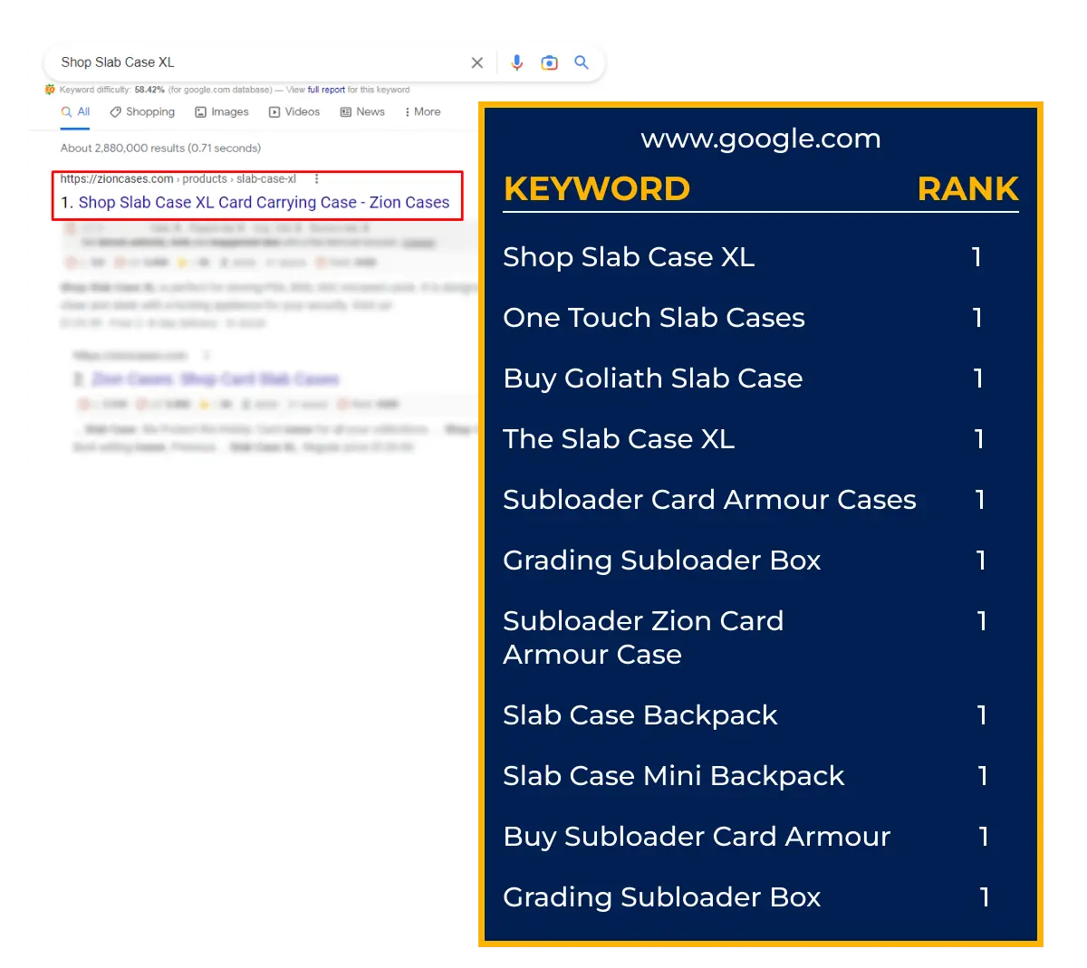Click the Buy Goliath Slab Case keyword
Image resolution: width=1087 pixels, height=968 pixels.
[653, 379]
